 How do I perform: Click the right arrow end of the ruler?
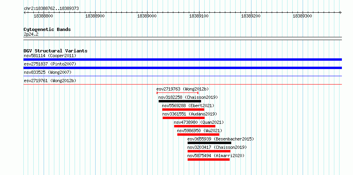tap(341, 12)
